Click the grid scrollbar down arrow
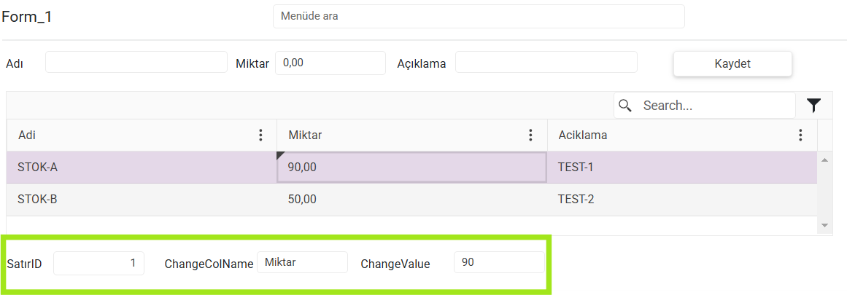 tap(824, 224)
